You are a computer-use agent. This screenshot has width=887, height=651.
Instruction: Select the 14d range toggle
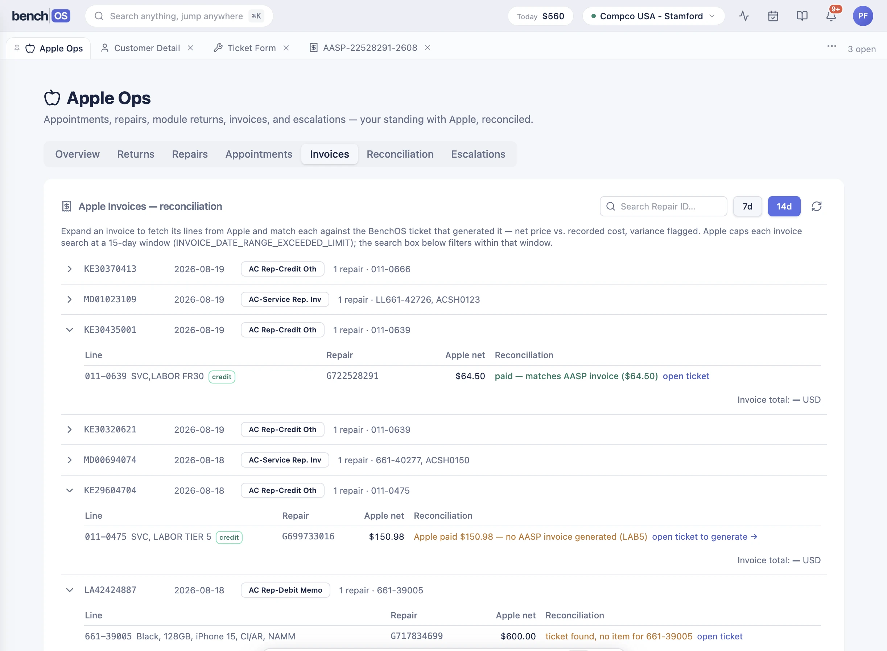tap(784, 206)
